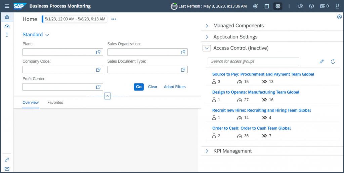This screenshot has width=344, height=173.
Task: Click into the Company Code input field
Action: [63, 69]
